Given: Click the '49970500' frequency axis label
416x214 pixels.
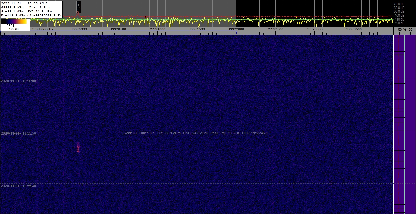Looking at the screenshot, I should [118, 29].
